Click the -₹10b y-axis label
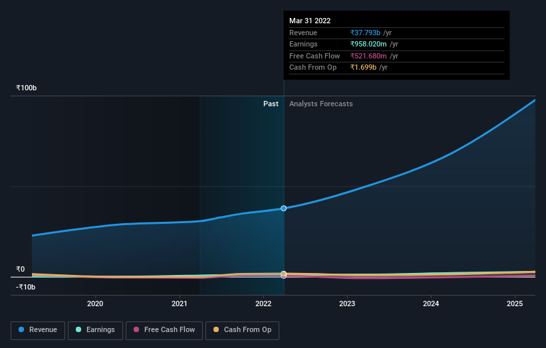Viewport: 546px width, 348px height. [x=25, y=287]
